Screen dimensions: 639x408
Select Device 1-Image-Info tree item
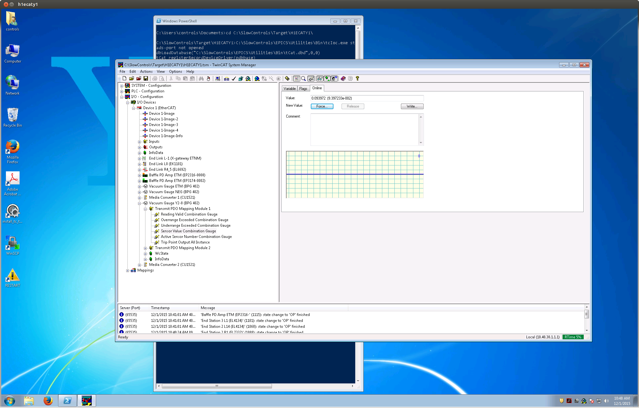coord(166,136)
